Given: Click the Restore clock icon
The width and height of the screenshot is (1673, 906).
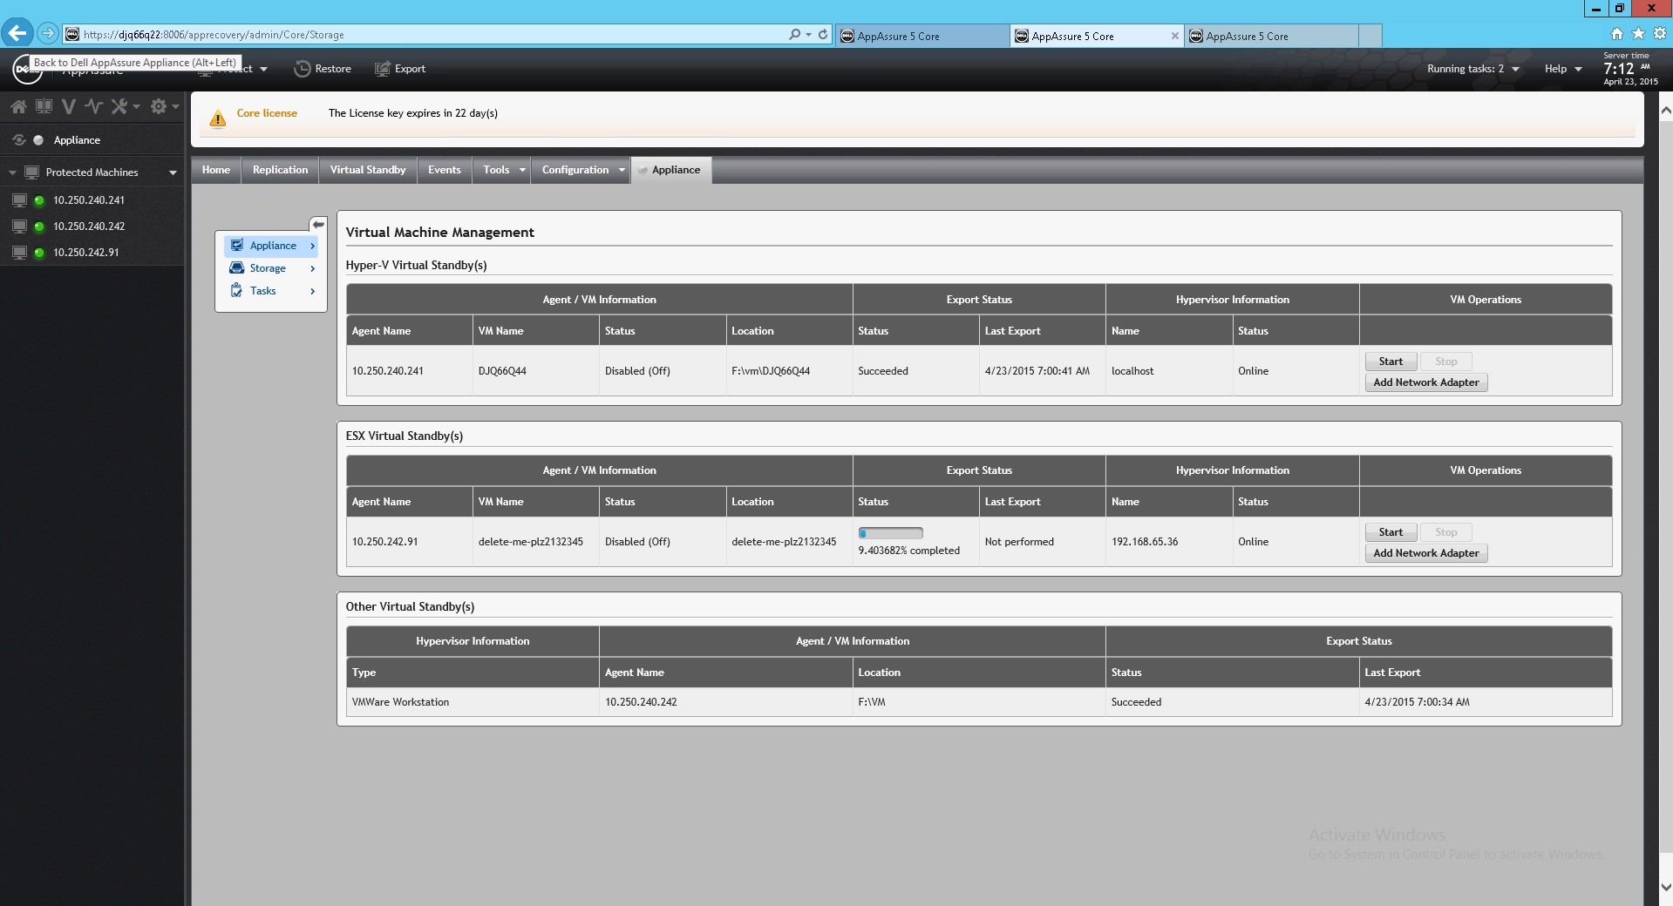Looking at the screenshot, I should [302, 69].
